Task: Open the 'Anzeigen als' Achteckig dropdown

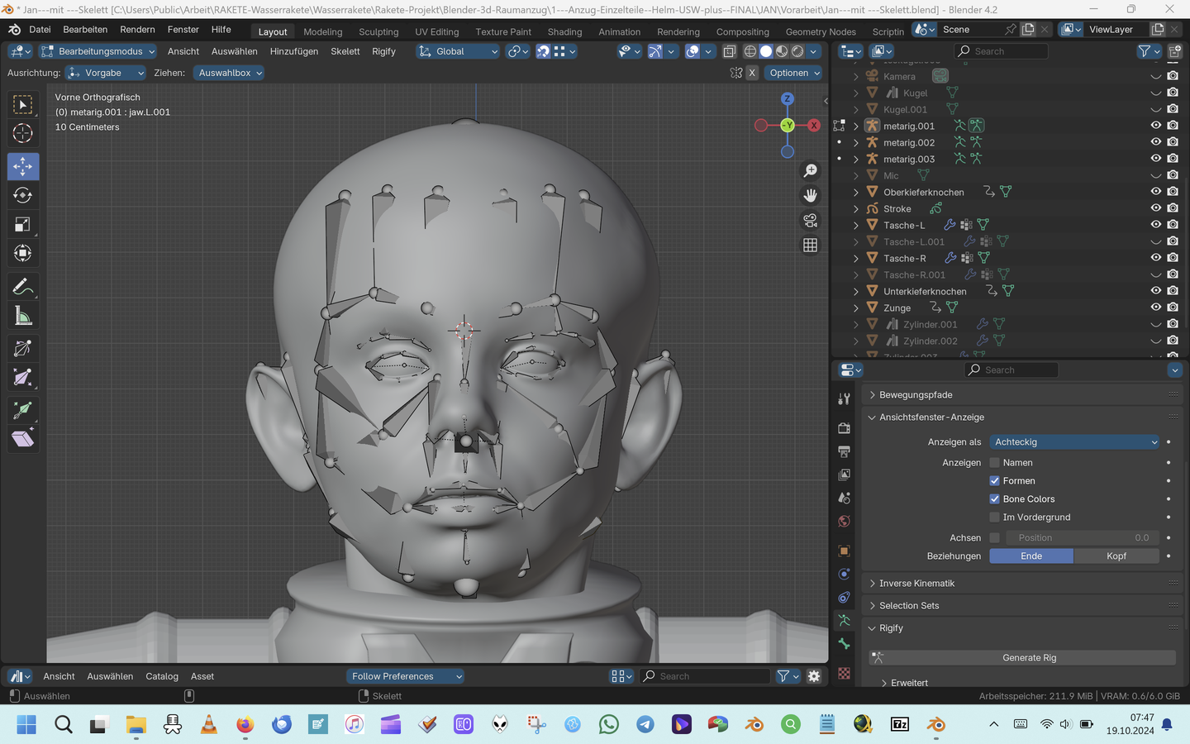Action: coord(1074,442)
